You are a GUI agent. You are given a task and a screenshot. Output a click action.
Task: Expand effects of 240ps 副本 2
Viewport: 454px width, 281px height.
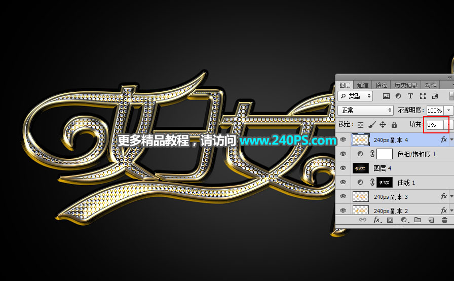[x=451, y=210]
